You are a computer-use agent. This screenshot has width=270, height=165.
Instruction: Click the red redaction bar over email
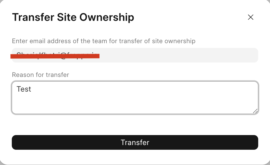[55, 56]
